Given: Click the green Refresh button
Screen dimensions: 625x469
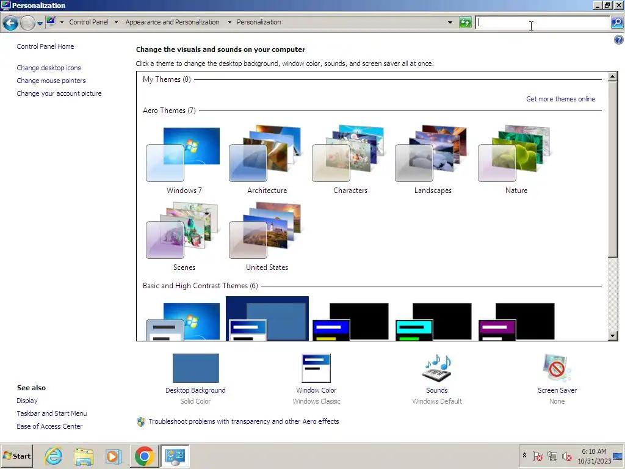Looking at the screenshot, I should tap(464, 23).
